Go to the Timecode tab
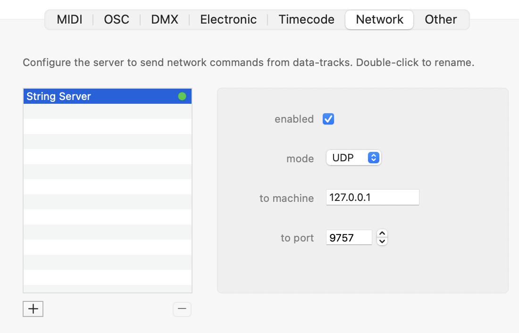The width and height of the screenshot is (519, 333). (x=306, y=19)
